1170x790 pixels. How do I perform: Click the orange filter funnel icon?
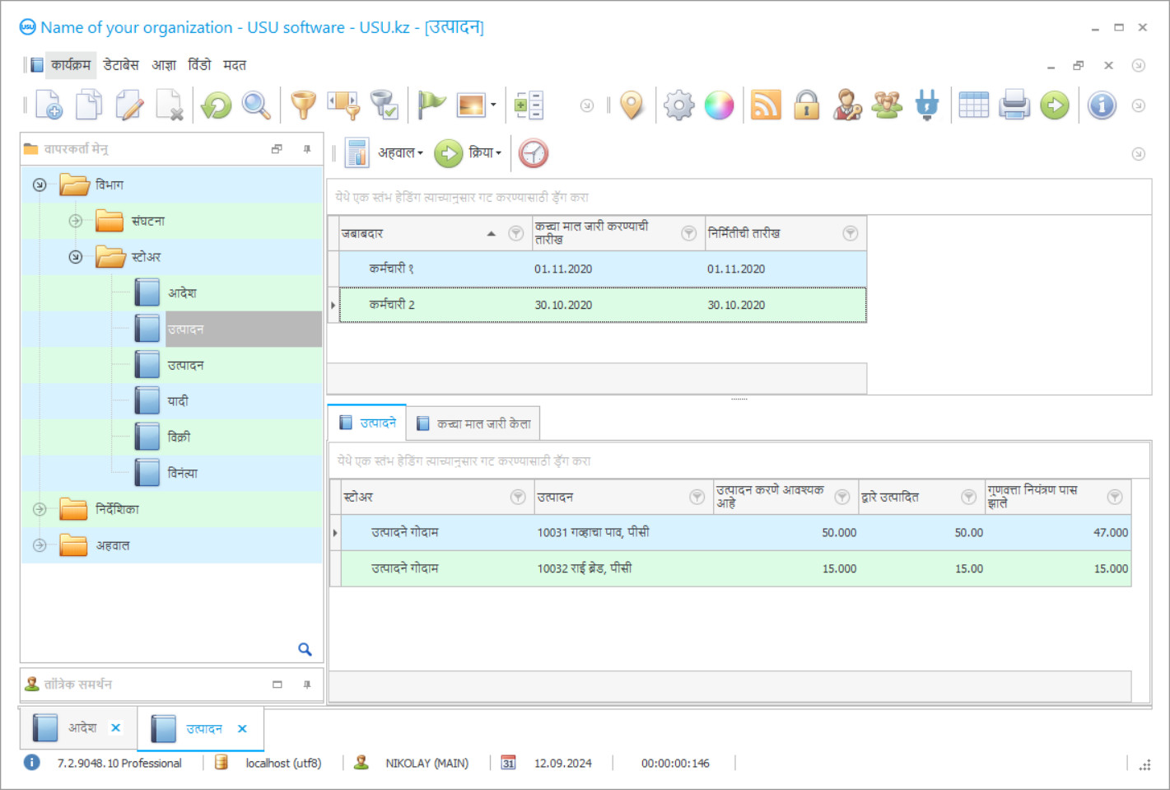[304, 105]
